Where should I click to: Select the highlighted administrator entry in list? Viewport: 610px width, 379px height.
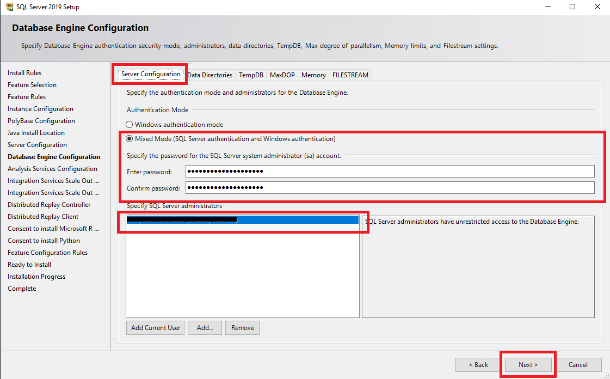(242, 220)
